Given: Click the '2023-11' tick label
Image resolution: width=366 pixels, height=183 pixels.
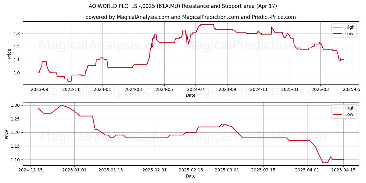Looking at the screenshot, I should 71,89.
